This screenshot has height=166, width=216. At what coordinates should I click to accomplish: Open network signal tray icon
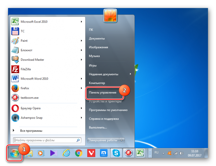point(175,153)
